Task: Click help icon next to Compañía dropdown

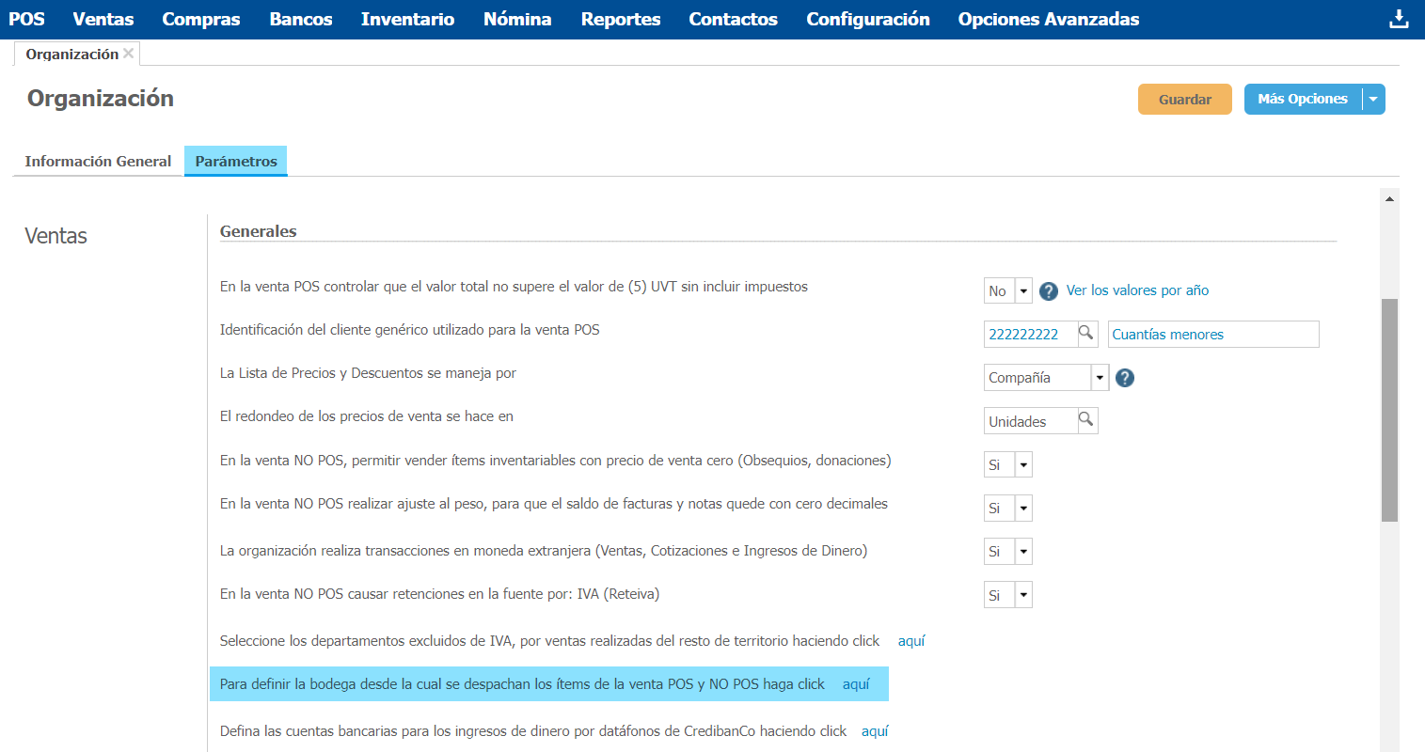Action: pyautogui.click(x=1125, y=378)
